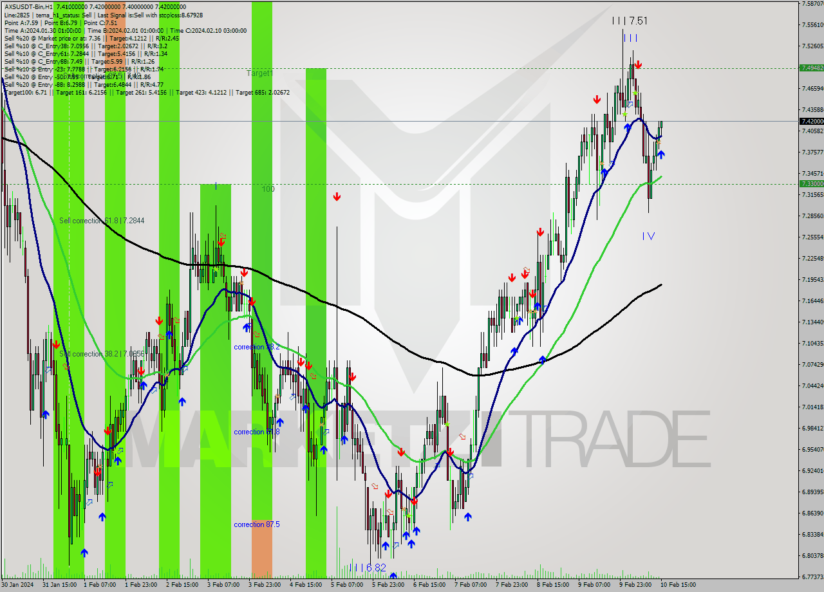Click the '1 Feb 07:00' time axis label
This screenshot has height=592, width=824.
point(101,585)
